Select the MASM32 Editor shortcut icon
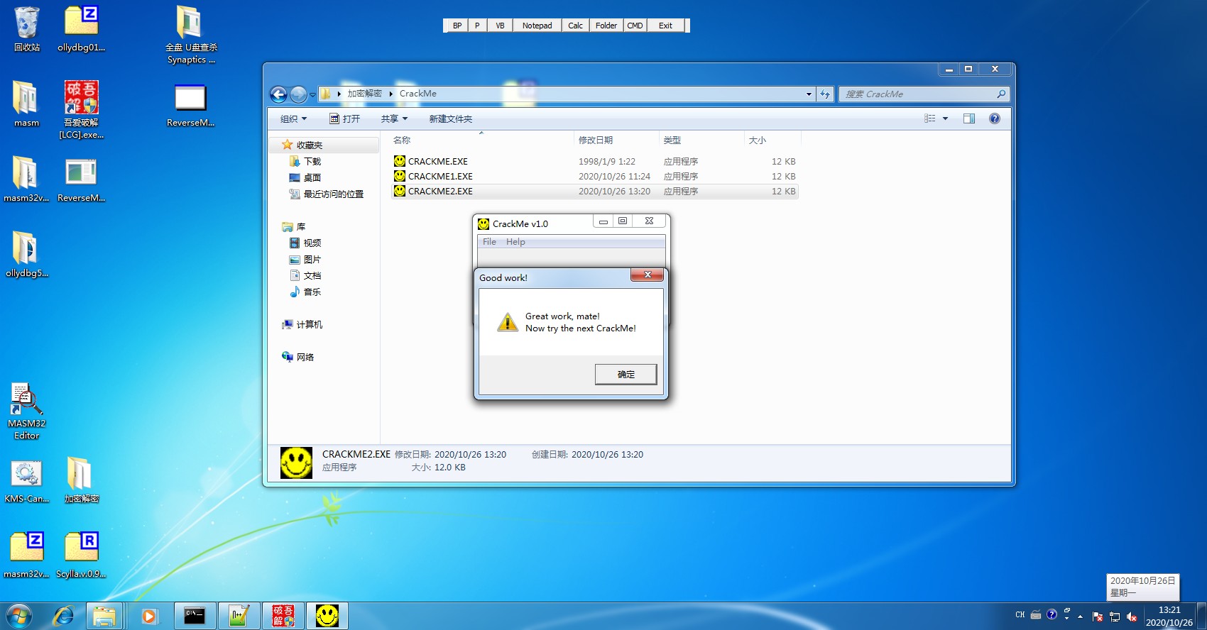This screenshot has height=630, width=1207. (x=26, y=411)
